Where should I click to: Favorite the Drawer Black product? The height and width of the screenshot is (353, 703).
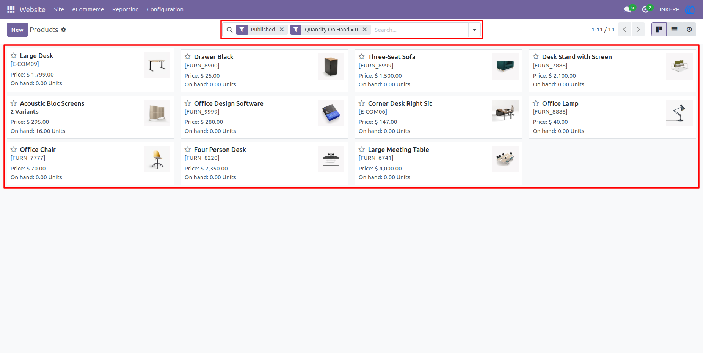pyautogui.click(x=188, y=57)
